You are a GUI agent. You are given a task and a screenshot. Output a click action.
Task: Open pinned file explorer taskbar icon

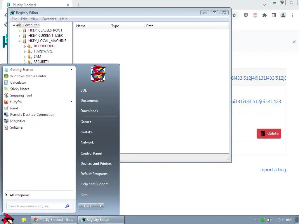23,220
